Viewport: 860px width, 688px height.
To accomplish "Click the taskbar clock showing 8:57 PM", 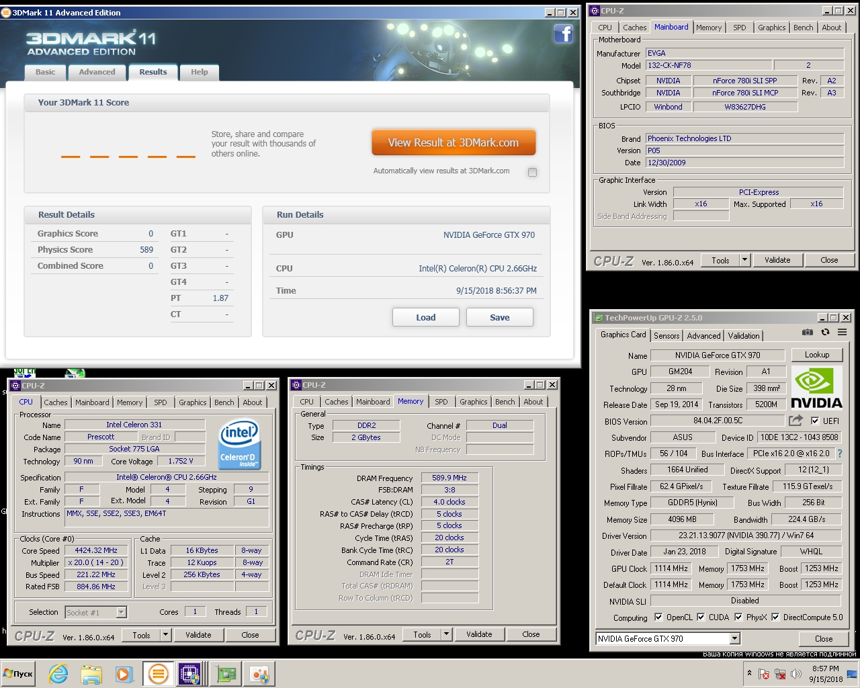I will 825,674.
